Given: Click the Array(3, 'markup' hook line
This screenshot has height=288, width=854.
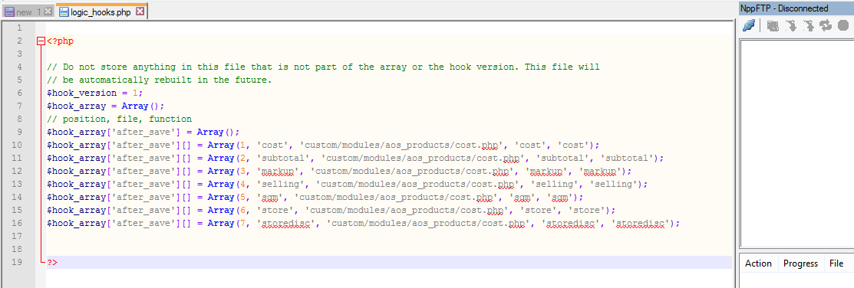Looking at the screenshot, I should [x=339, y=171].
